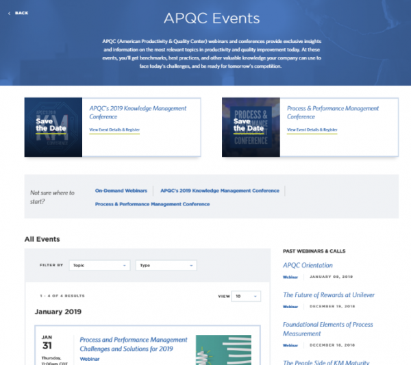Click Webinar label beside December 19, 2018

point(290,307)
